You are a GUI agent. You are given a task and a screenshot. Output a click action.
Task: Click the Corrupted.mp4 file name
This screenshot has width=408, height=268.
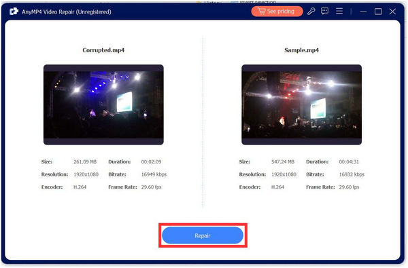pos(103,50)
